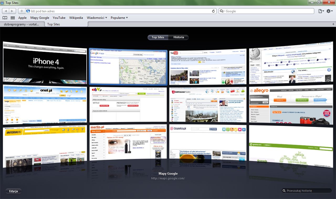Click the Edycja button
Screen dimensions: 336x199
(13, 191)
